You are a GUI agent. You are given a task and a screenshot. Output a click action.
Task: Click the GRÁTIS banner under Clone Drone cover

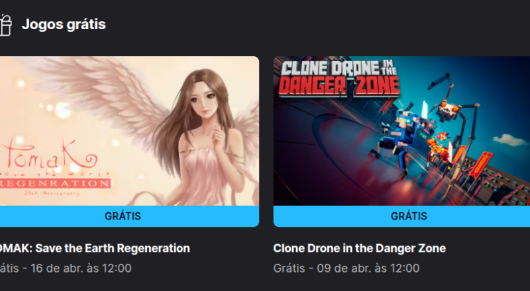[x=401, y=216]
